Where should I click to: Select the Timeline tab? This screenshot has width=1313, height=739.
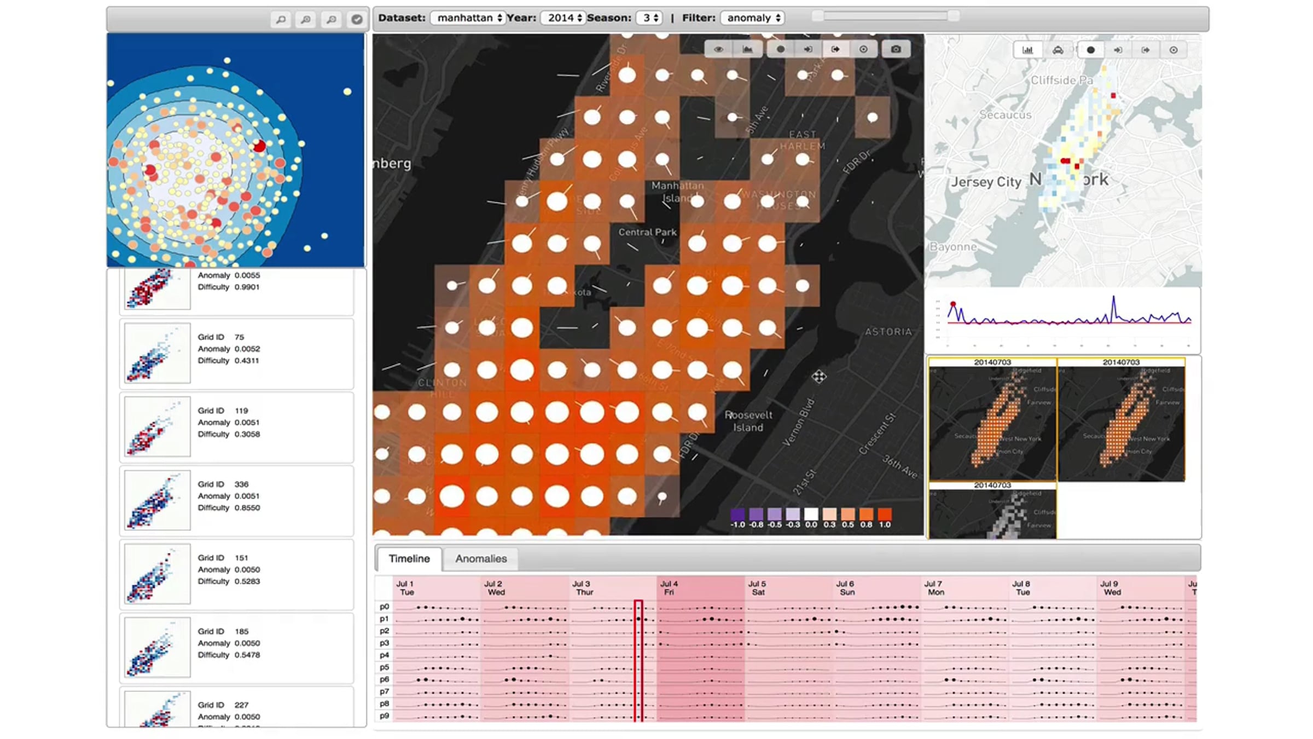click(x=409, y=558)
